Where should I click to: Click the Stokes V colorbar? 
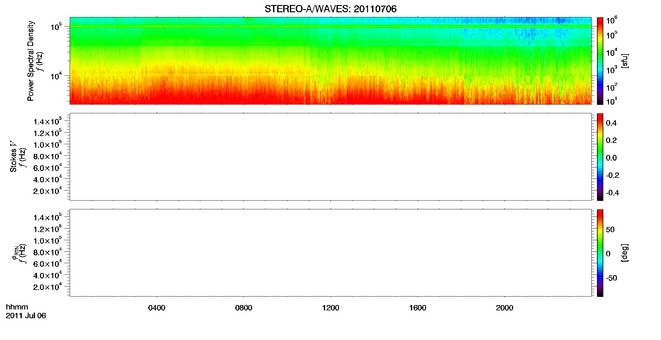click(600, 157)
